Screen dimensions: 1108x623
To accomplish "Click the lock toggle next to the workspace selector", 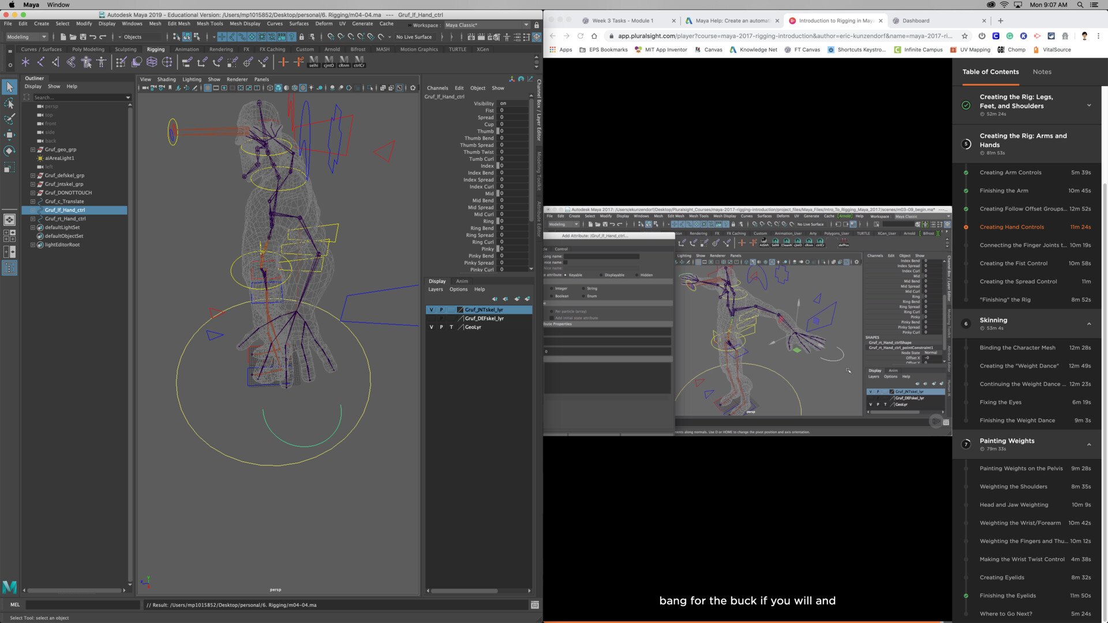I will click(x=536, y=25).
